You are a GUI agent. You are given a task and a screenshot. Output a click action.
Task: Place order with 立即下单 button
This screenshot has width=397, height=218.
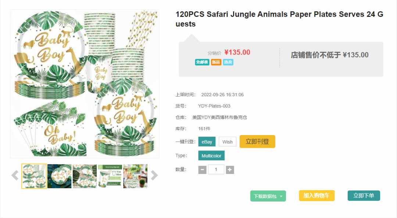[364, 196]
